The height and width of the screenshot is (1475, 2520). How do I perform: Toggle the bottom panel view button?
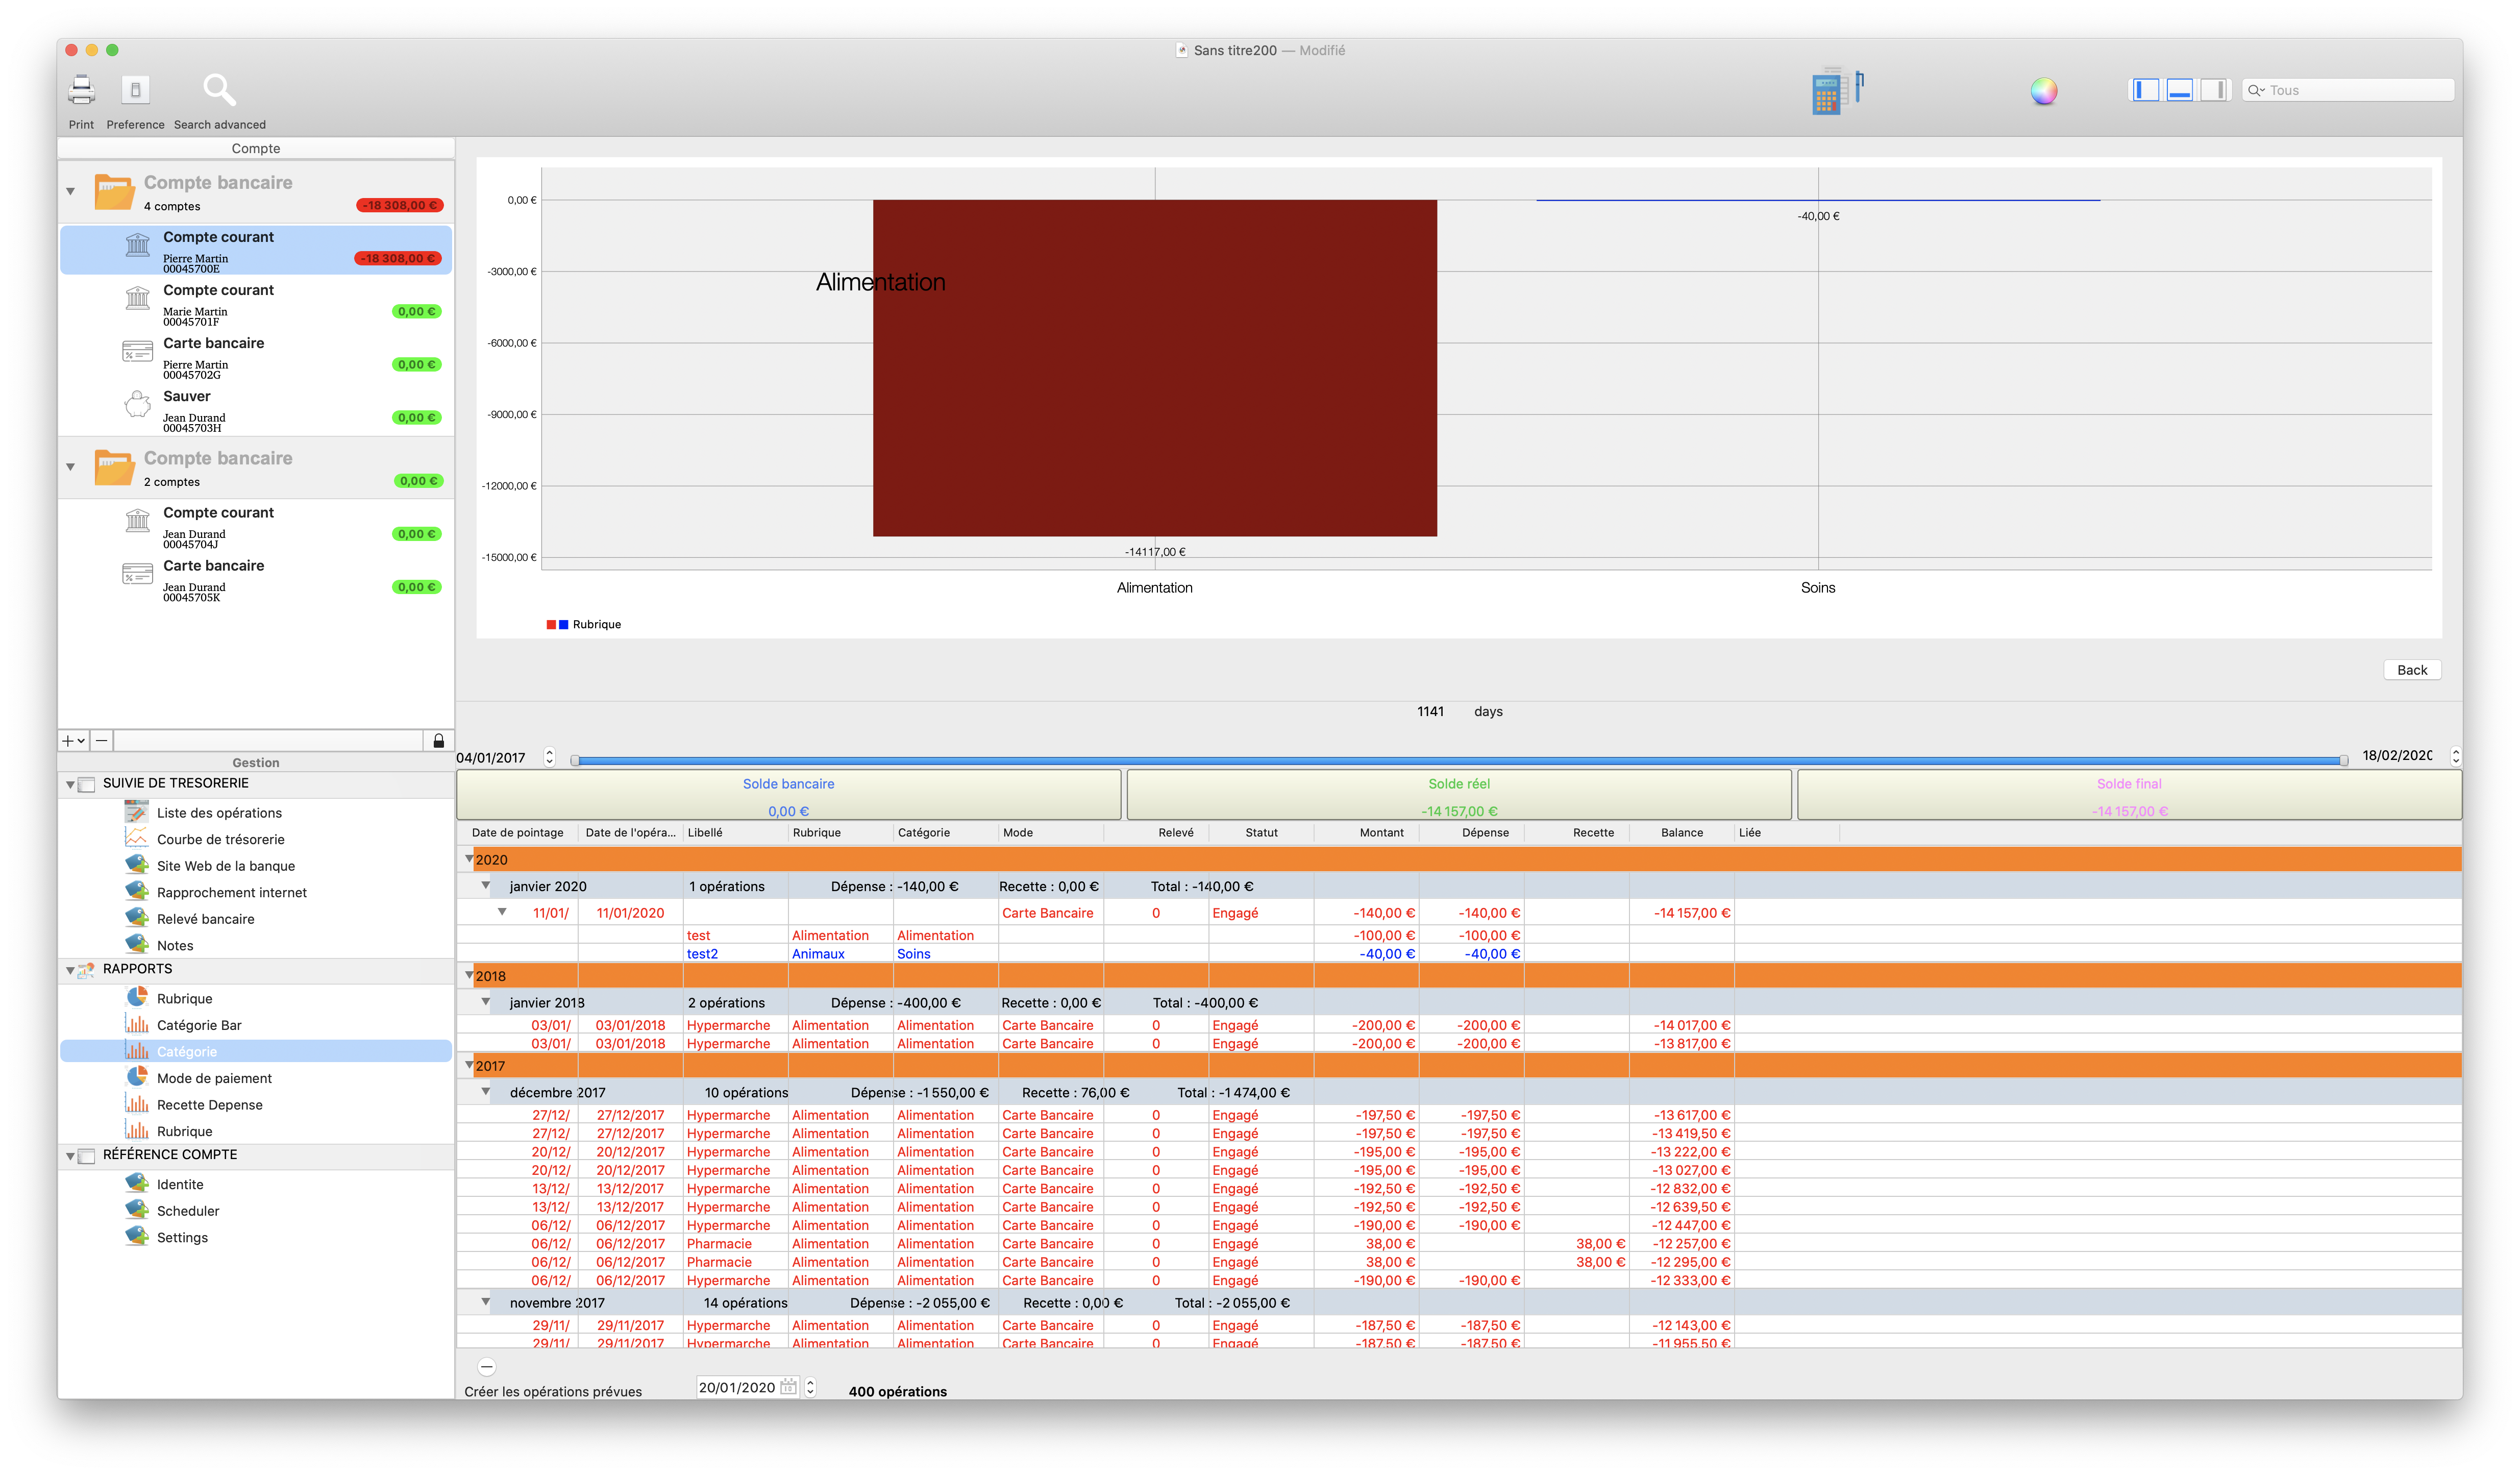[2179, 90]
